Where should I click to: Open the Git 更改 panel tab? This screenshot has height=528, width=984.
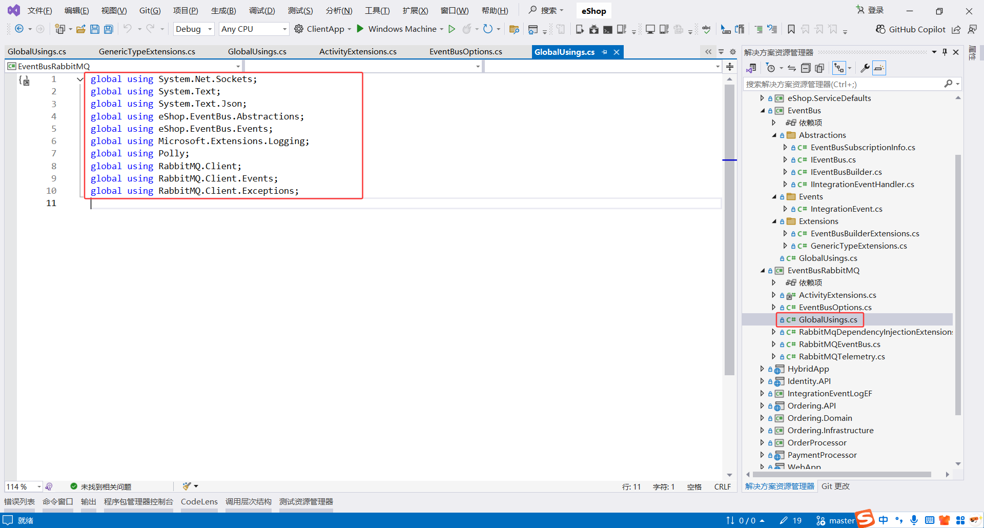(835, 486)
